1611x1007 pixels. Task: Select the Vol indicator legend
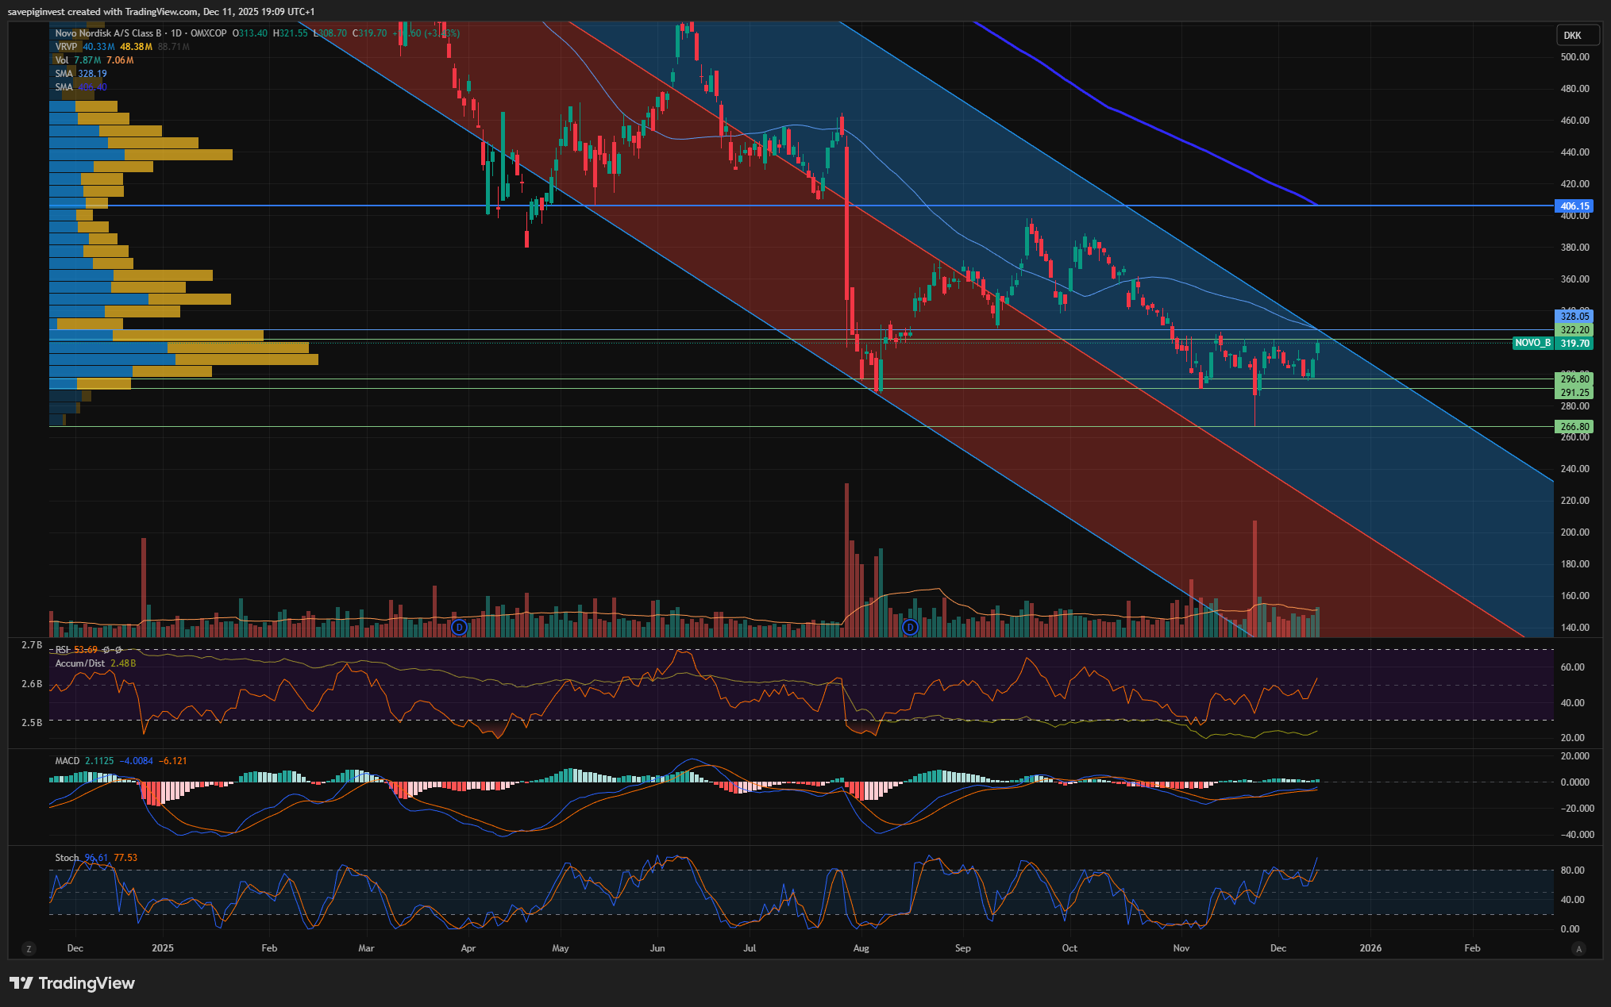click(62, 60)
